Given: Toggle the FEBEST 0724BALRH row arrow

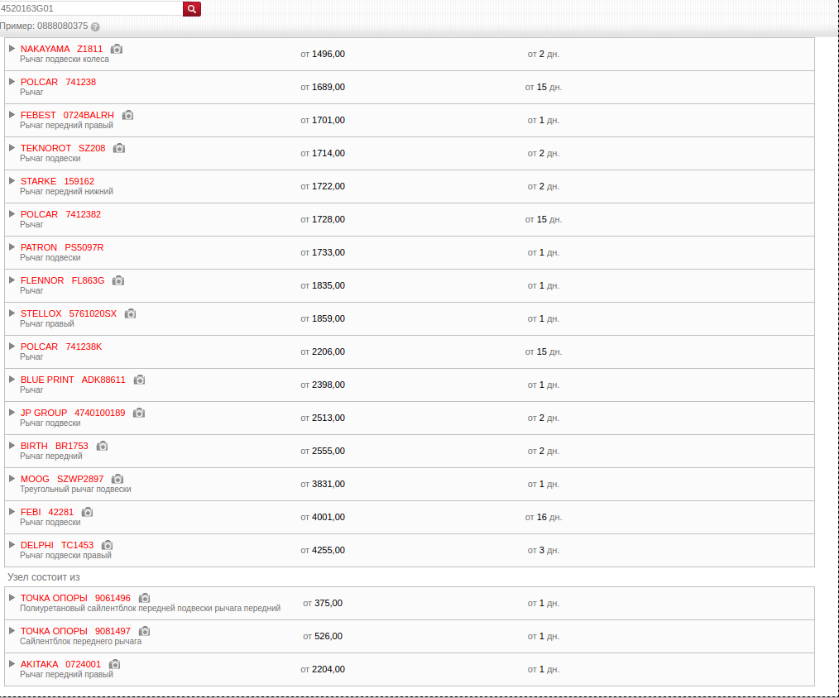Looking at the screenshot, I should 12,115.
